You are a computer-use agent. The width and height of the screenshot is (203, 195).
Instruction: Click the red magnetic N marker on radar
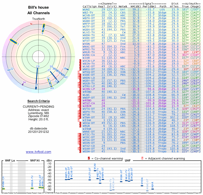point(31,24)
